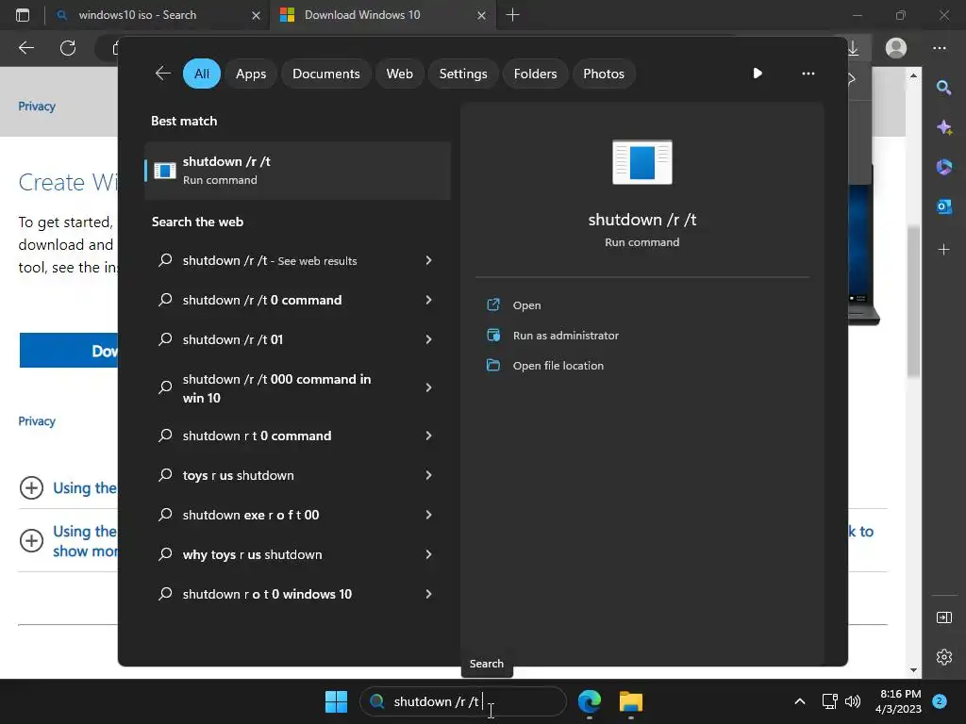Switch to the Folders search filter
The width and height of the screenshot is (966, 724).
[x=535, y=74]
